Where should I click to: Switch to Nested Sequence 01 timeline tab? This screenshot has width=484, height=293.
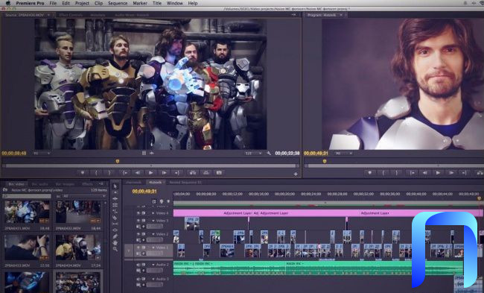[x=185, y=183]
